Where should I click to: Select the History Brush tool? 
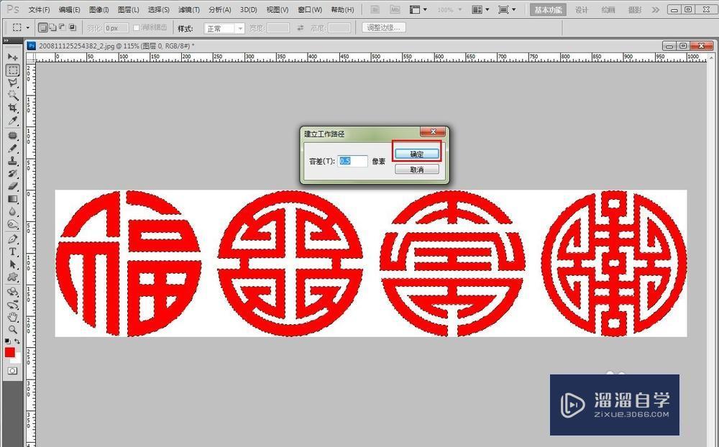[x=12, y=174]
